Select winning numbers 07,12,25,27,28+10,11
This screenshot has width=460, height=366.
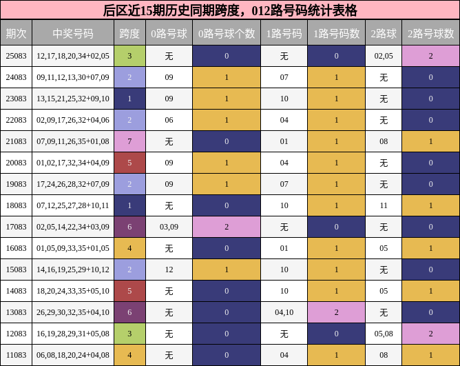73,205
